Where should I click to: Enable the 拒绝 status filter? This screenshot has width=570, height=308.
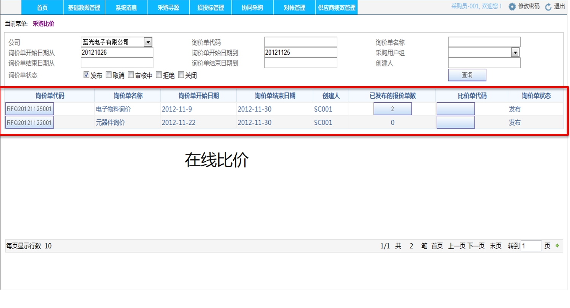click(x=158, y=74)
